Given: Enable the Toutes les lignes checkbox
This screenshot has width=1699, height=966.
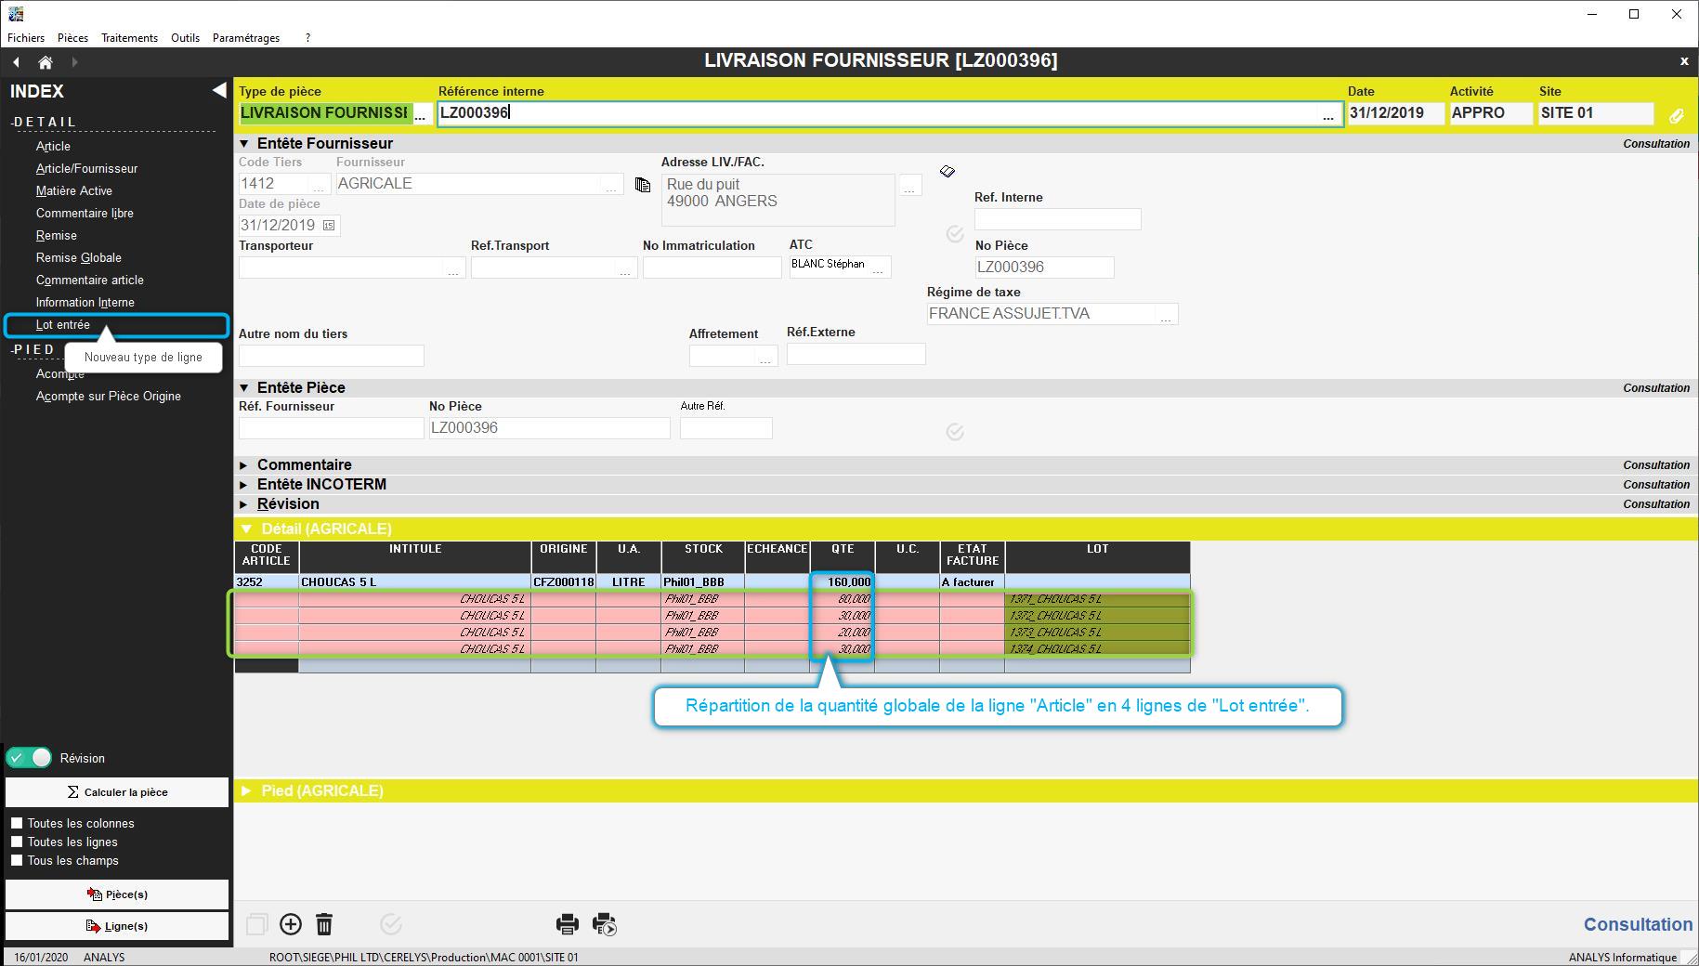Looking at the screenshot, I should [17, 842].
